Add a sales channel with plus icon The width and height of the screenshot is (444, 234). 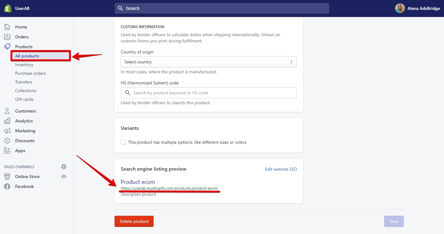coord(64,167)
